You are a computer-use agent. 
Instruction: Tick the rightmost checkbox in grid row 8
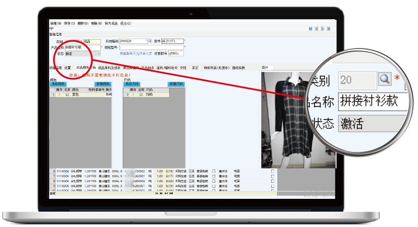coord(272,181)
